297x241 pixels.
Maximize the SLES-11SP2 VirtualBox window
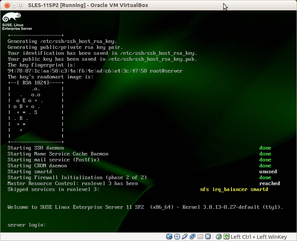point(21,5)
